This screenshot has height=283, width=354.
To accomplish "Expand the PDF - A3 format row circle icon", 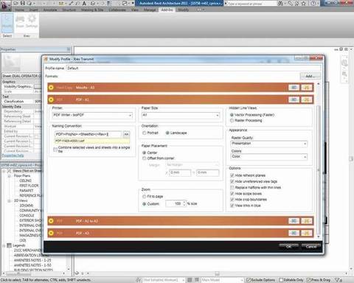I will point(51,233).
